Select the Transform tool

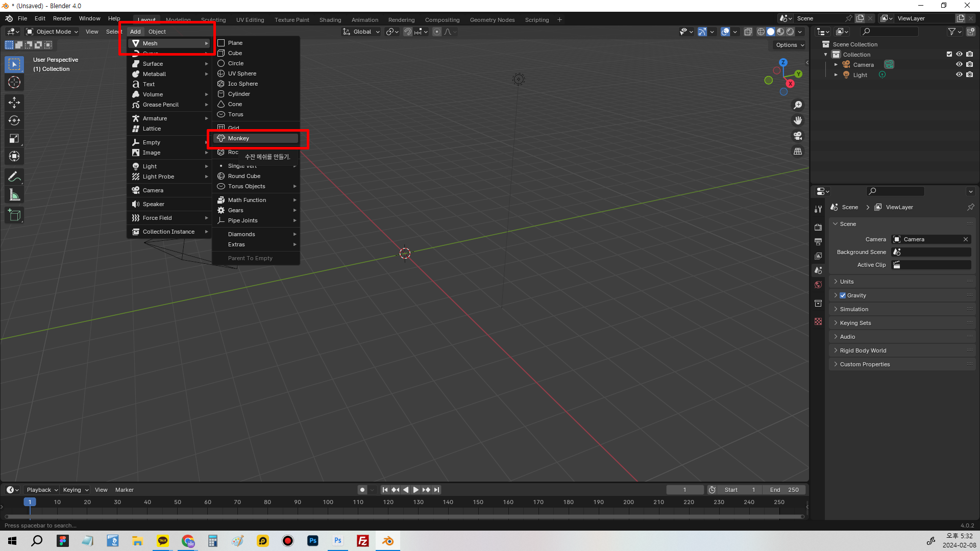point(14,156)
